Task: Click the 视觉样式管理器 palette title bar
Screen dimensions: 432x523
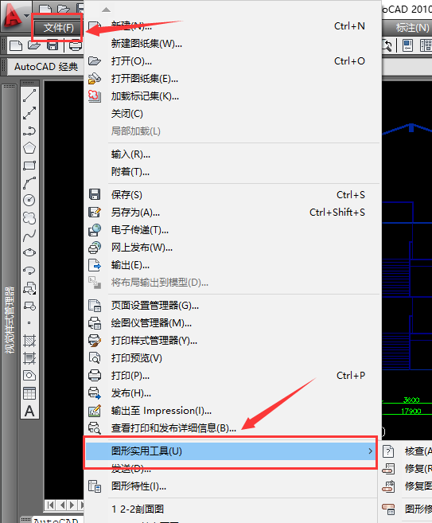Action: tap(10, 319)
